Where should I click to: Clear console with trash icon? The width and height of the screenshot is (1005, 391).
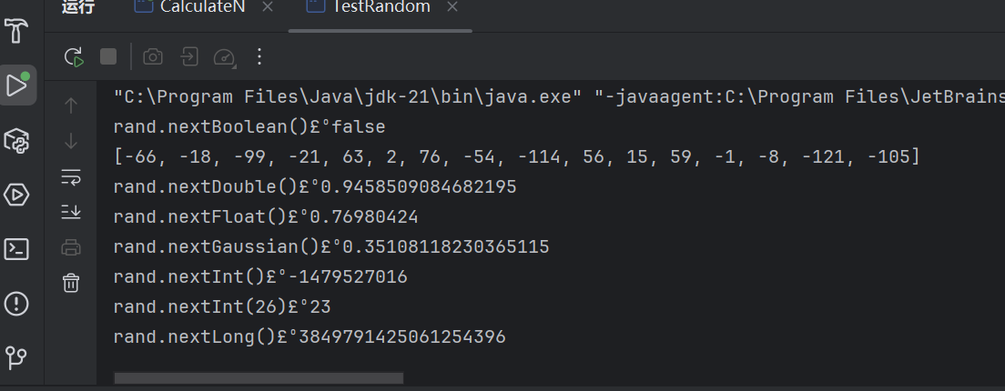70,282
